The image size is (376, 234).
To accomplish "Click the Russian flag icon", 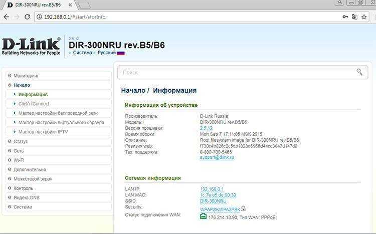I will pos(121,53).
